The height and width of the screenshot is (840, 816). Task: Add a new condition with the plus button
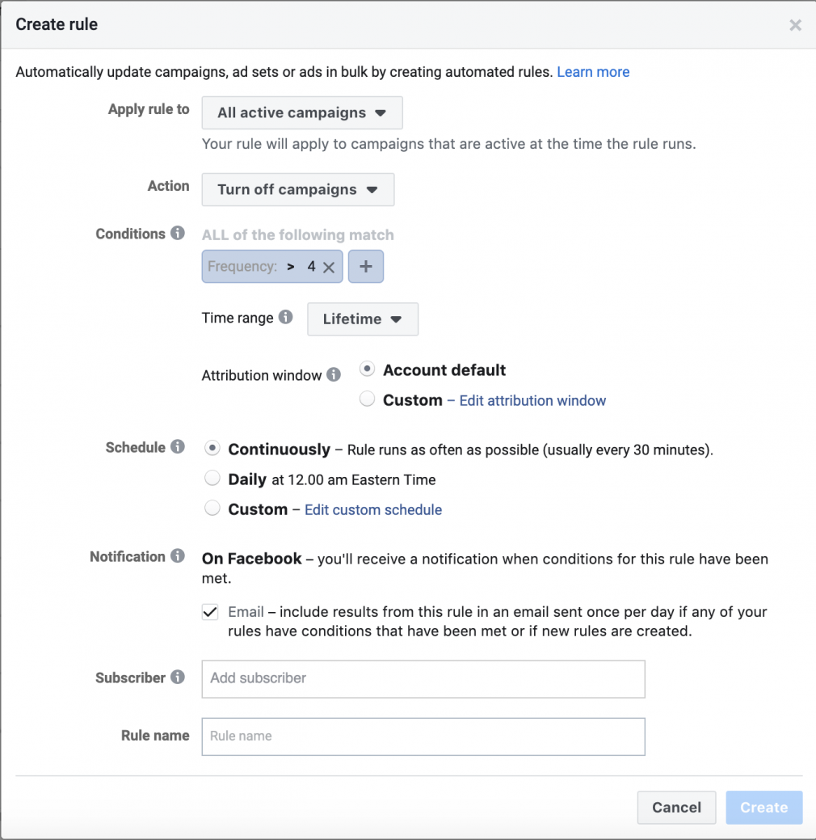(x=366, y=266)
